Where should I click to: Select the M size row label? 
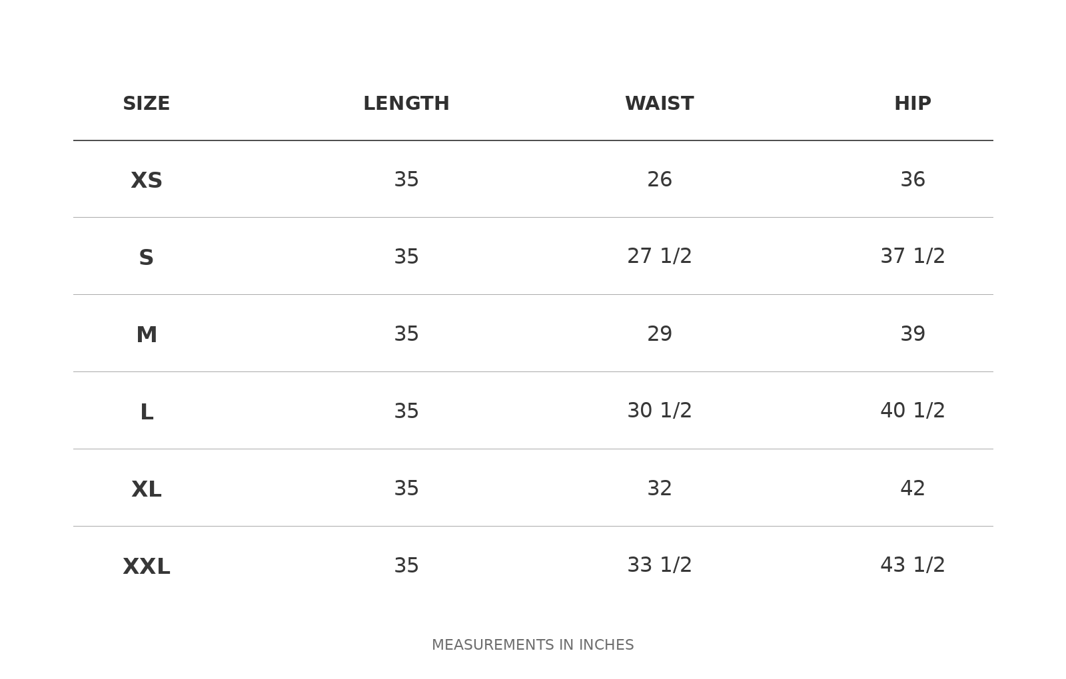(147, 335)
